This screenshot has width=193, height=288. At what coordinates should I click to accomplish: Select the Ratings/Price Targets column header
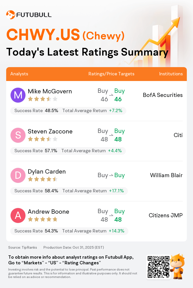point(111,74)
